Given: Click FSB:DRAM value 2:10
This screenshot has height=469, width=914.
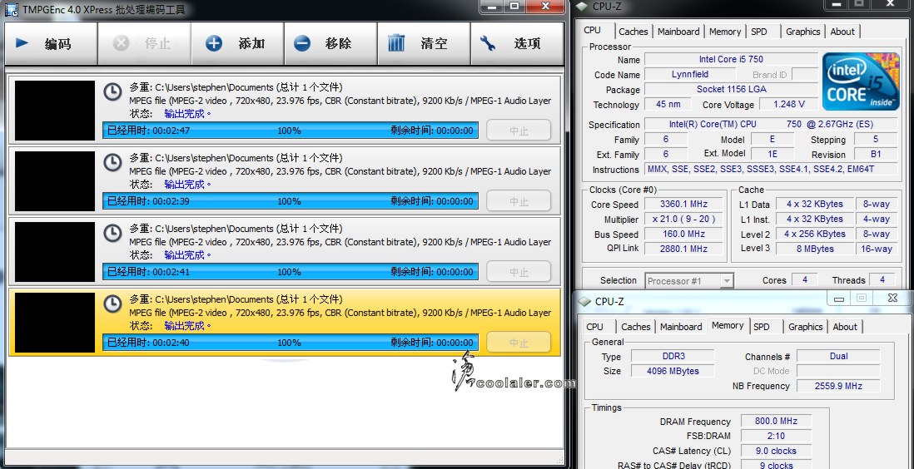Looking at the screenshot, I should [776, 436].
